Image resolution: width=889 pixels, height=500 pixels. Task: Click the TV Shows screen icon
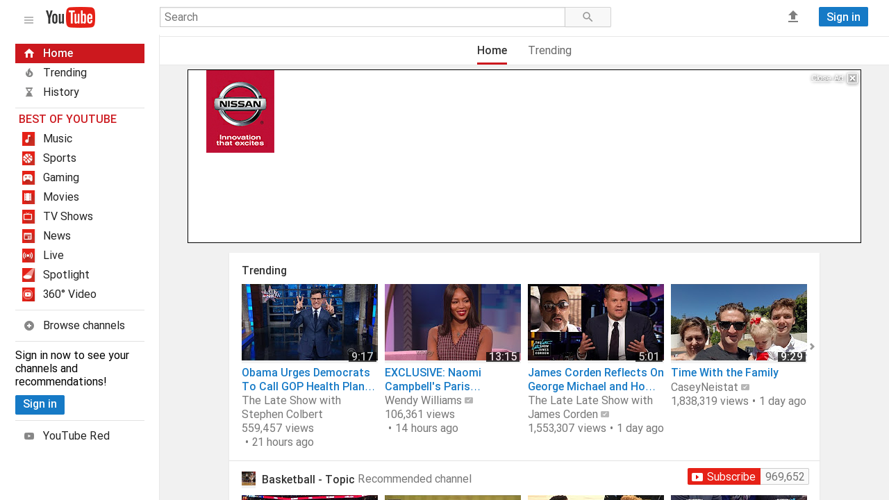tap(28, 217)
